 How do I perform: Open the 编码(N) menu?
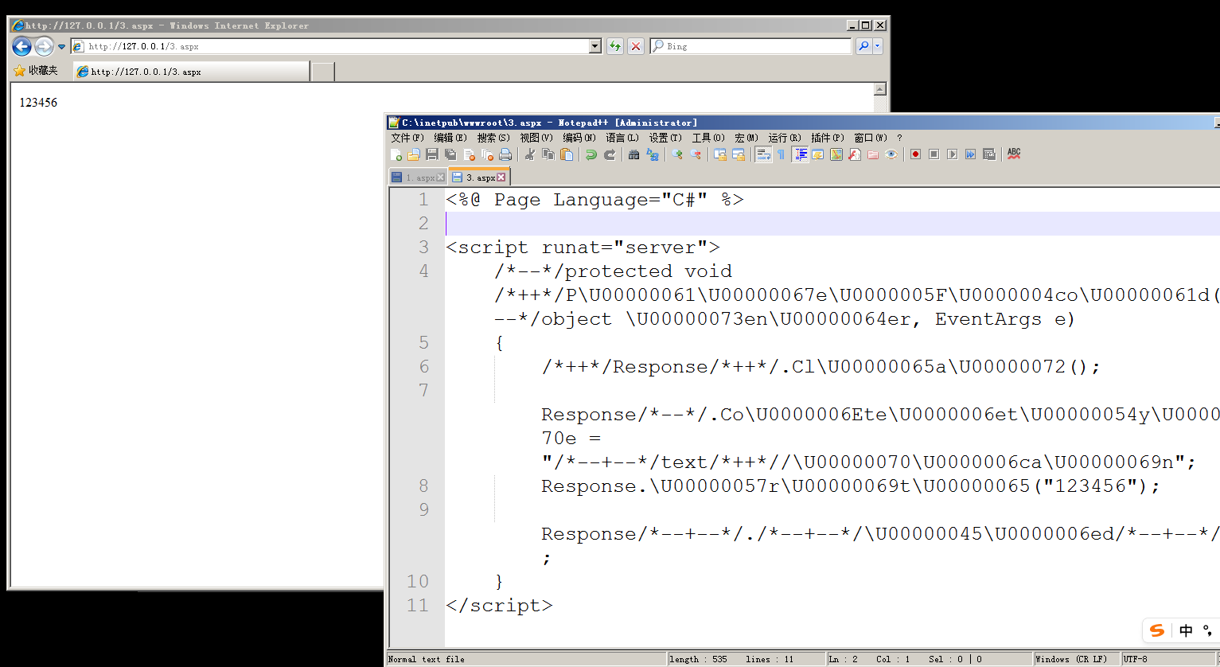[x=579, y=138]
